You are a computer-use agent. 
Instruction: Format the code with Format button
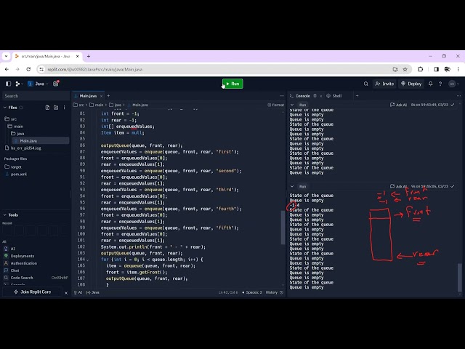[275, 105]
